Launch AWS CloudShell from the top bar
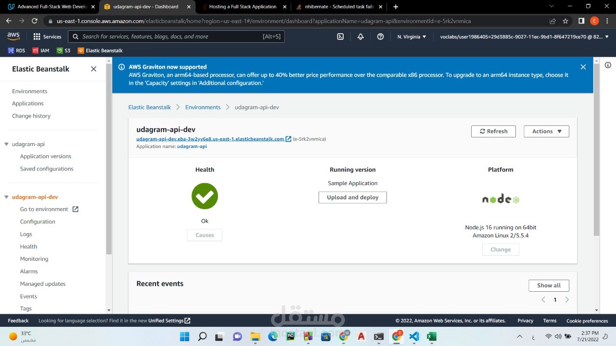This screenshot has height=346, width=616. [340, 37]
